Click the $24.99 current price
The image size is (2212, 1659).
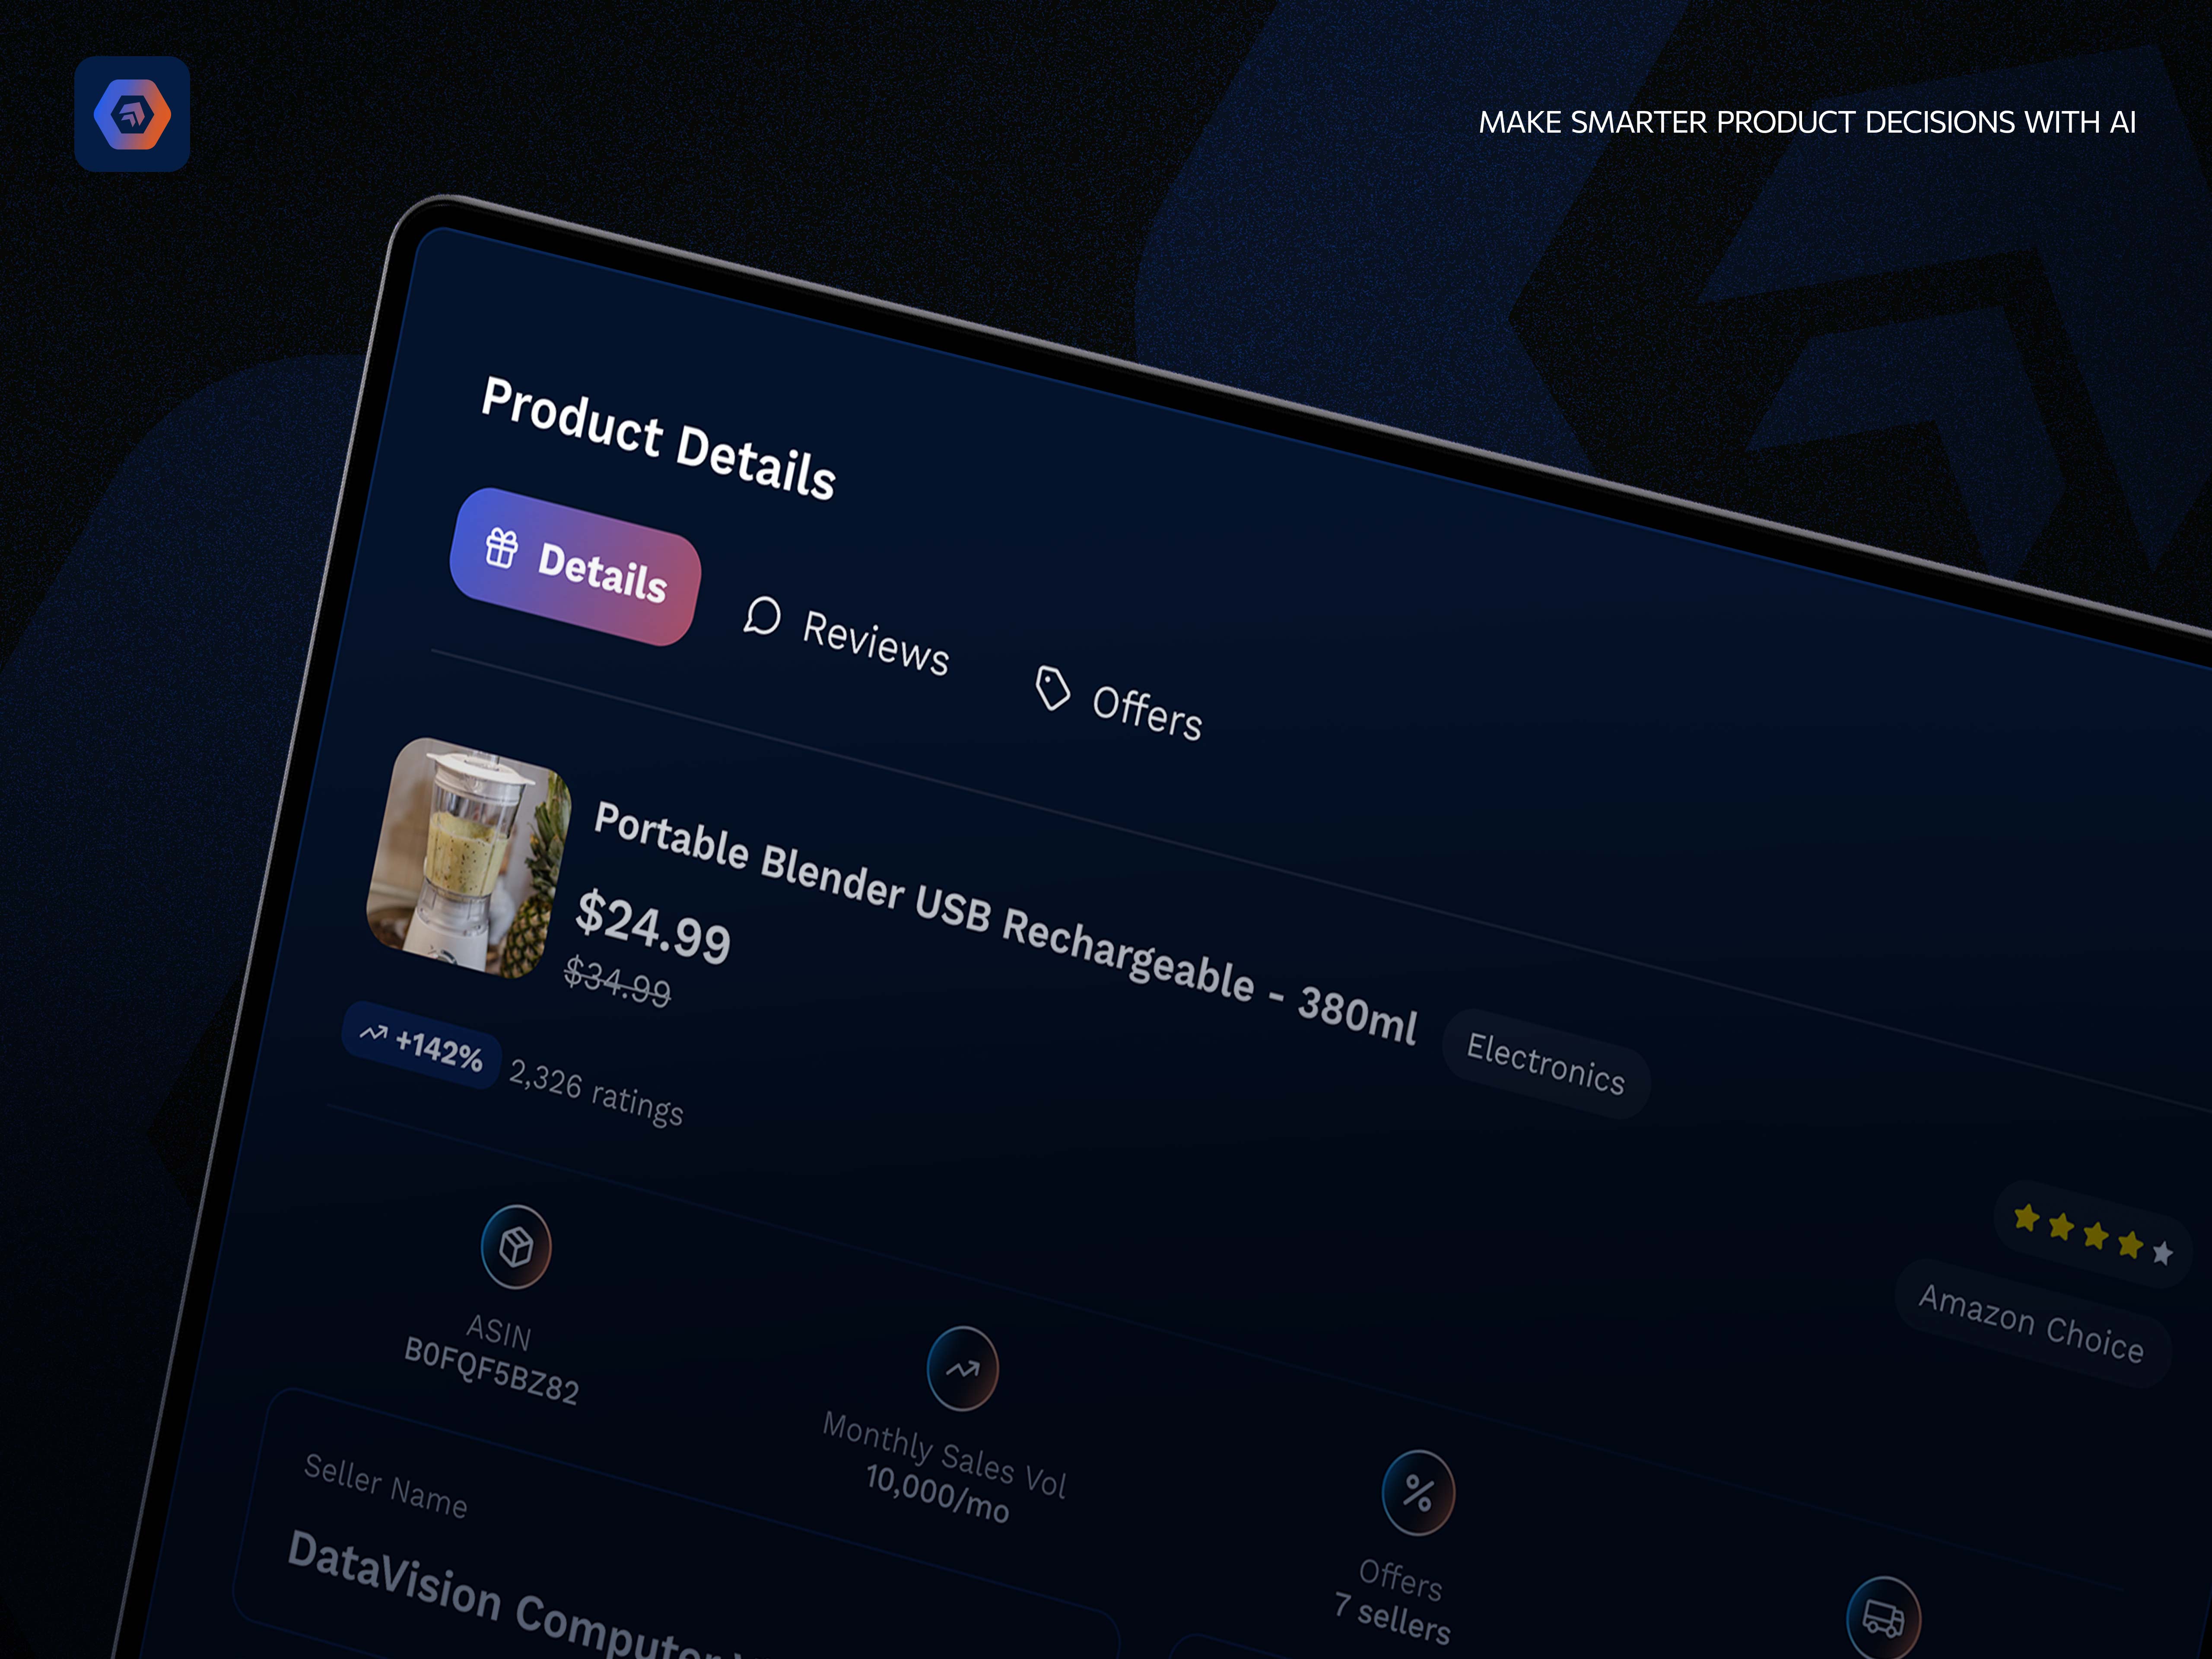653,927
